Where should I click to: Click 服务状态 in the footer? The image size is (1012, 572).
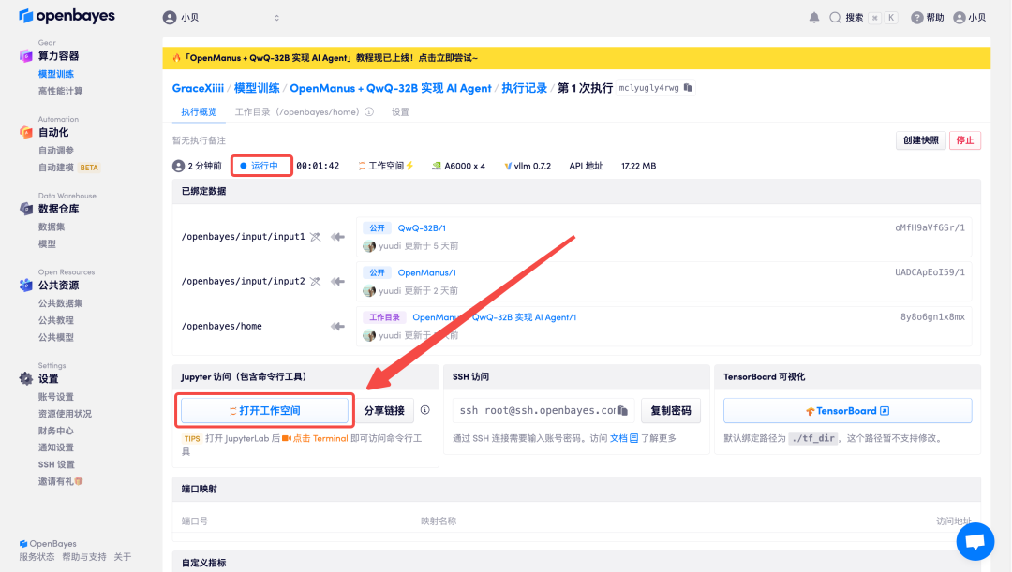(x=37, y=556)
